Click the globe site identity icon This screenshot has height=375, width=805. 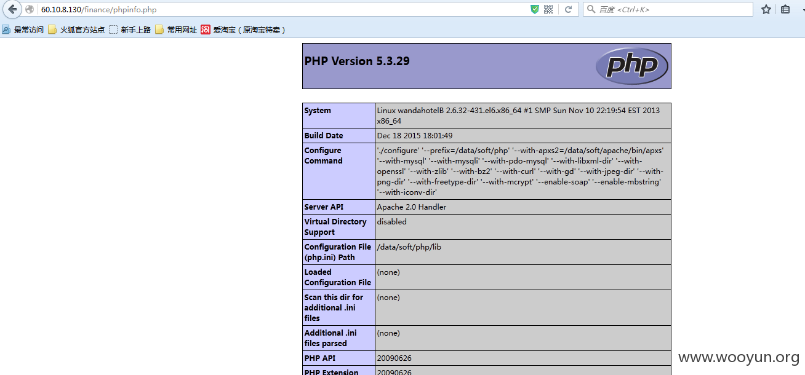pos(30,9)
